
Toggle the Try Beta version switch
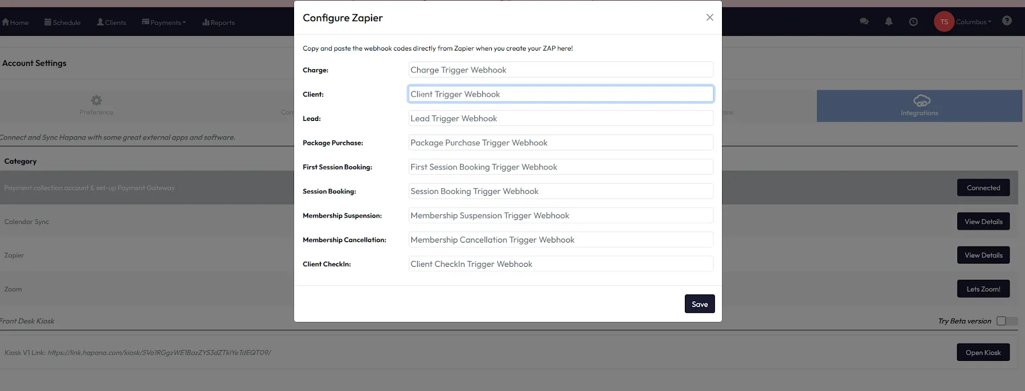(1006, 321)
